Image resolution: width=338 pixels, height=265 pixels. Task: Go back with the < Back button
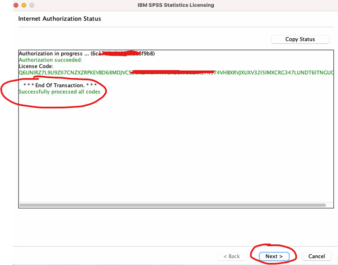[231, 256]
